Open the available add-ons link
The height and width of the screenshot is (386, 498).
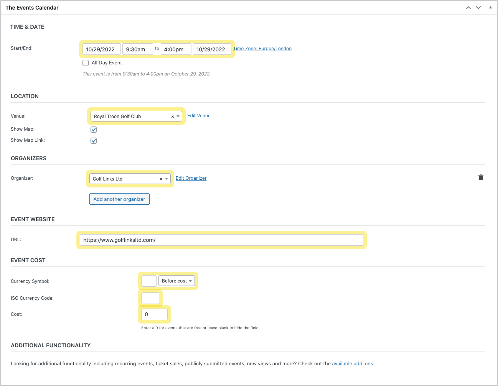[x=352, y=363]
